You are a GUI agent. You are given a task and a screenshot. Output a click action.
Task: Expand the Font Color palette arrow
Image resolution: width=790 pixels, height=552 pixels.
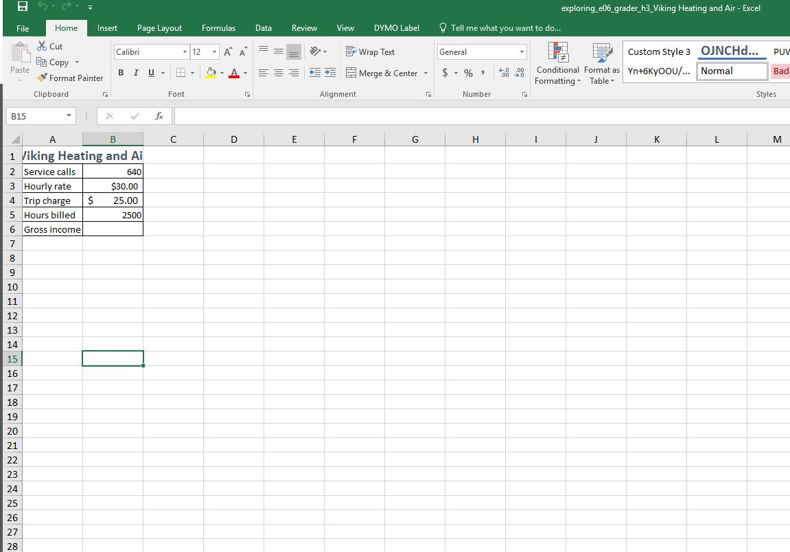tap(245, 73)
